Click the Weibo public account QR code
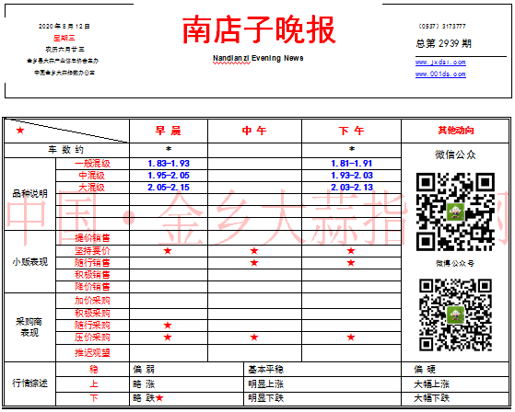The image size is (515, 412). click(x=455, y=315)
